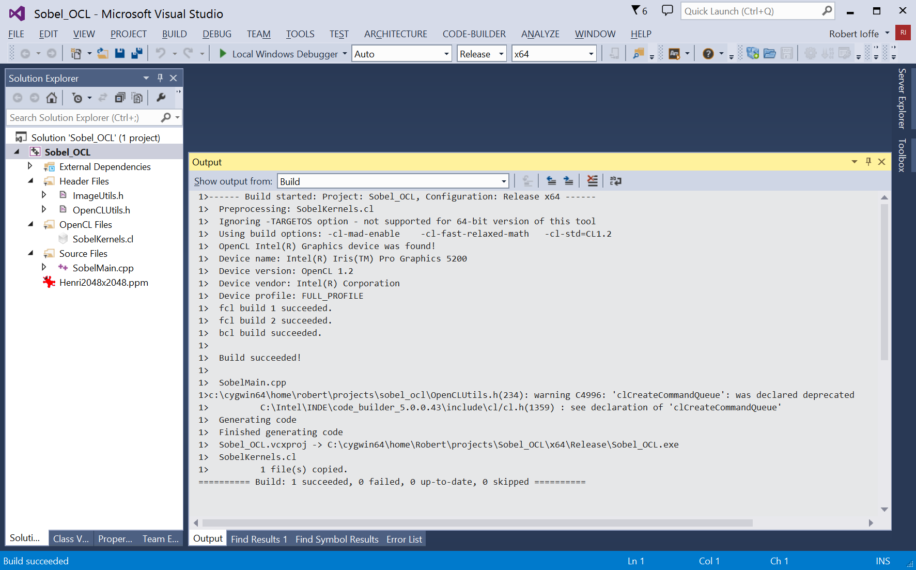
Task: Collapse the Header Files folder
Action: click(x=30, y=181)
